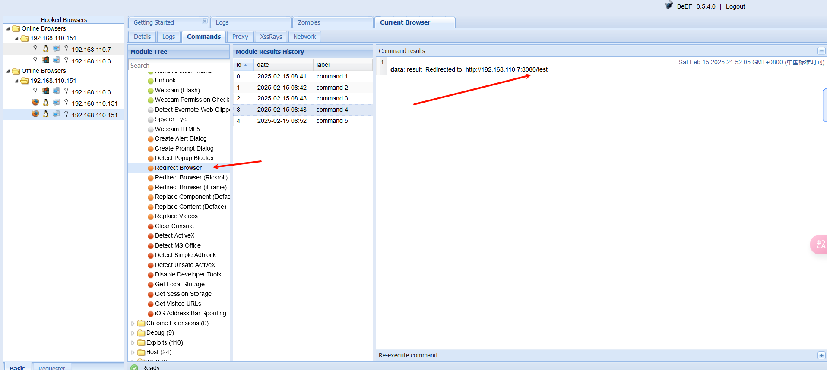Select the Get Session Storage module
This screenshot has width=827, height=370.
pos(183,294)
